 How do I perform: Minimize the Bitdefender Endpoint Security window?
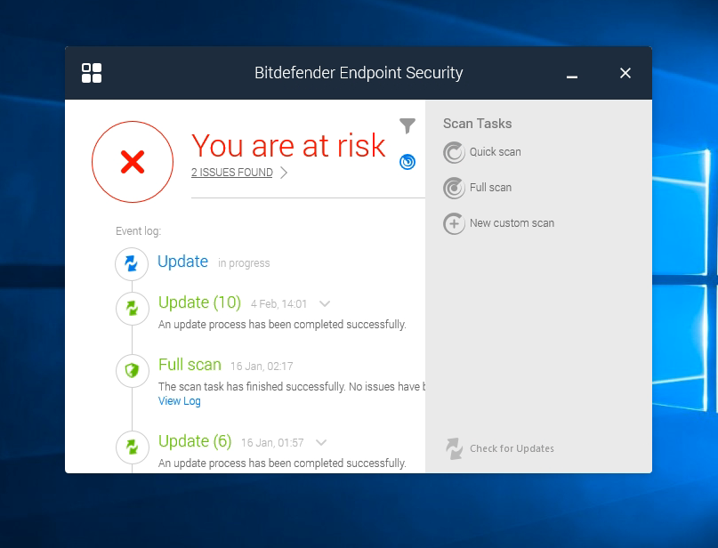(573, 74)
